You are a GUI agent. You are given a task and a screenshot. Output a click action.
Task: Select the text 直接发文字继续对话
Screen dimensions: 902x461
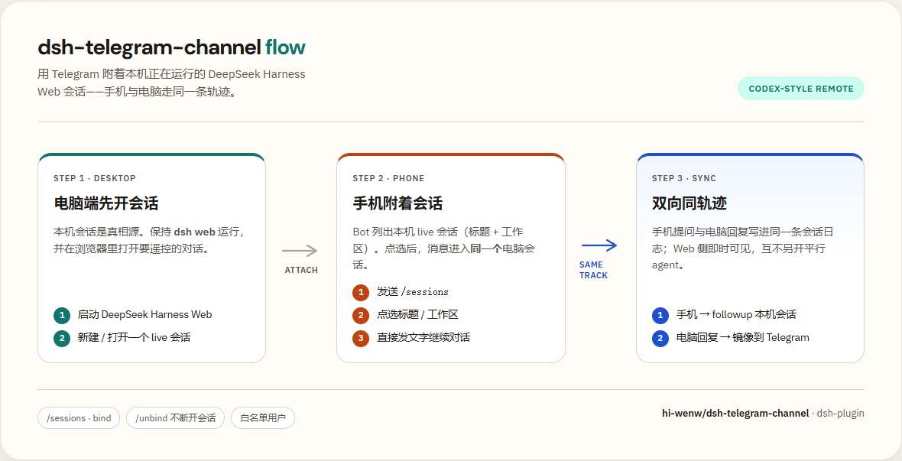pos(423,337)
